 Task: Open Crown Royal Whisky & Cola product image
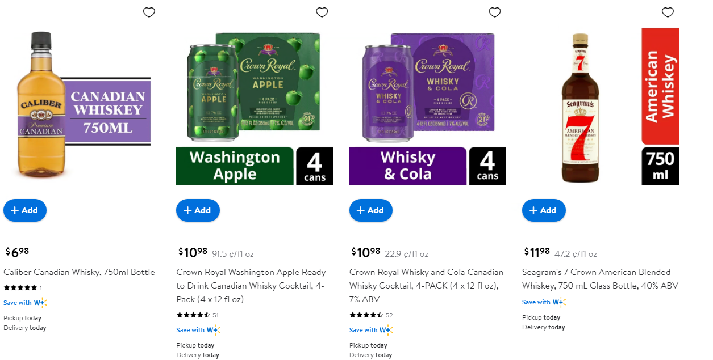click(x=427, y=108)
